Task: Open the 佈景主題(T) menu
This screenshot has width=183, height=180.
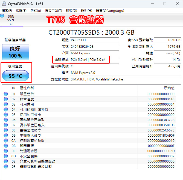Action: tap(53, 11)
